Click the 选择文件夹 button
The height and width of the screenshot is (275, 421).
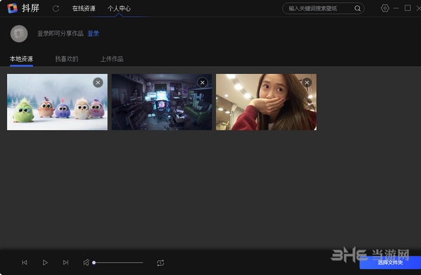390,263
